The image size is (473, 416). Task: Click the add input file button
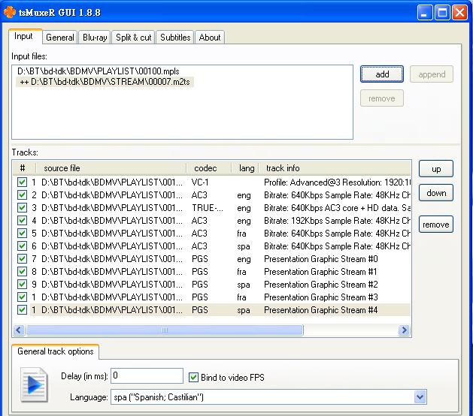381,74
